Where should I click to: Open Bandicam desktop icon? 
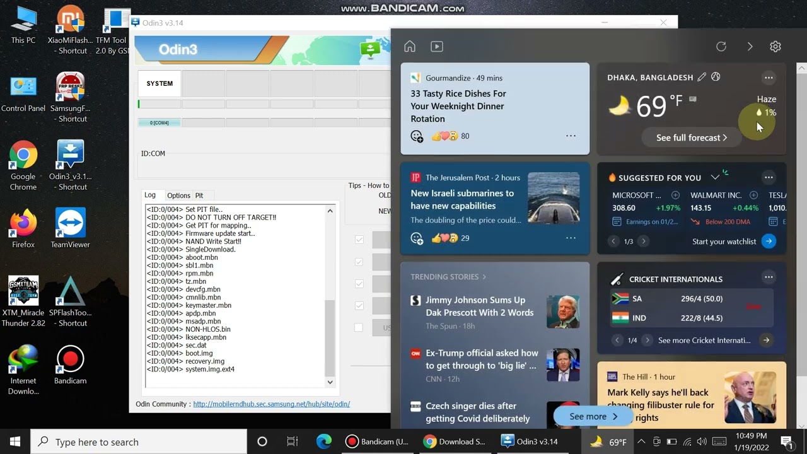(x=70, y=364)
